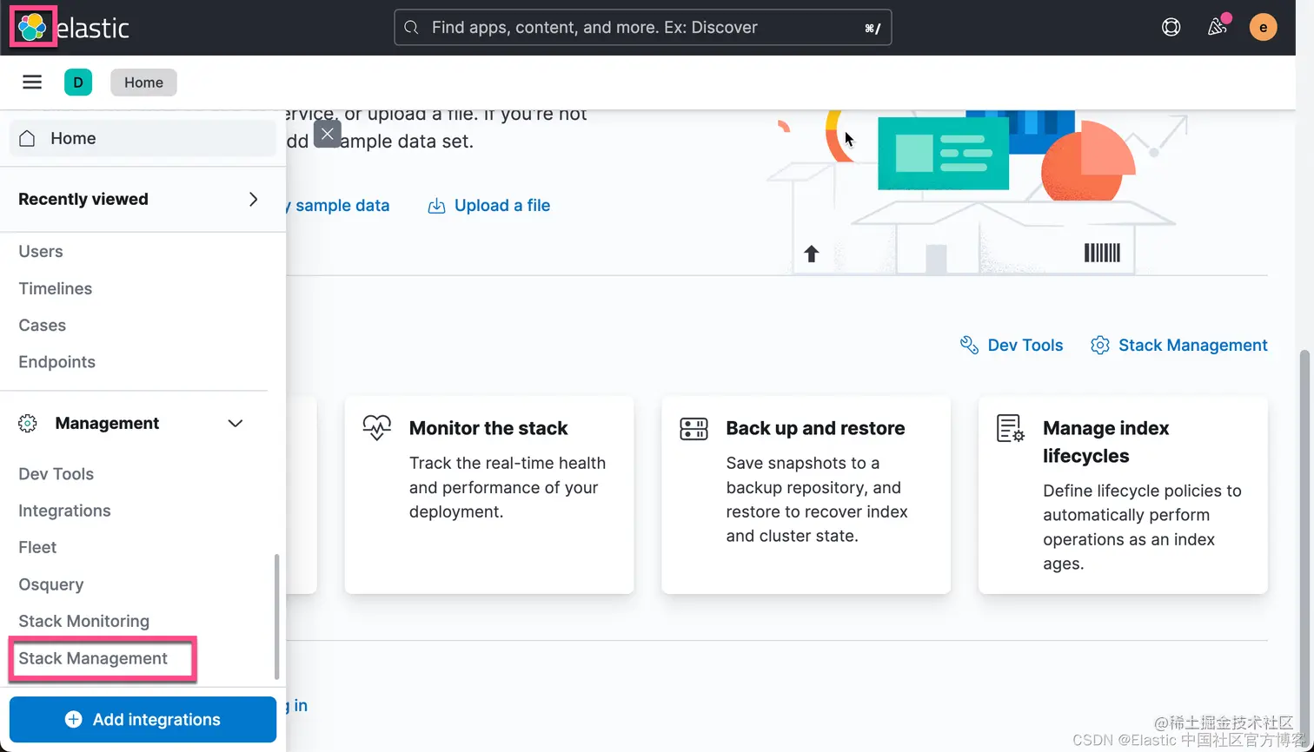This screenshot has height=752, width=1314.
Task: Click the Add integrations button
Action: pos(143,719)
